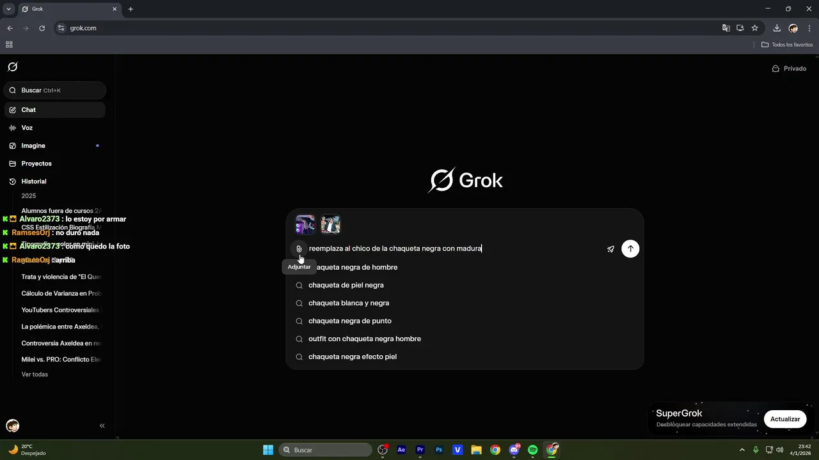Screen dimensions: 819x460
Task: Show hidden tray icons chevron
Action: coord(742,450)
